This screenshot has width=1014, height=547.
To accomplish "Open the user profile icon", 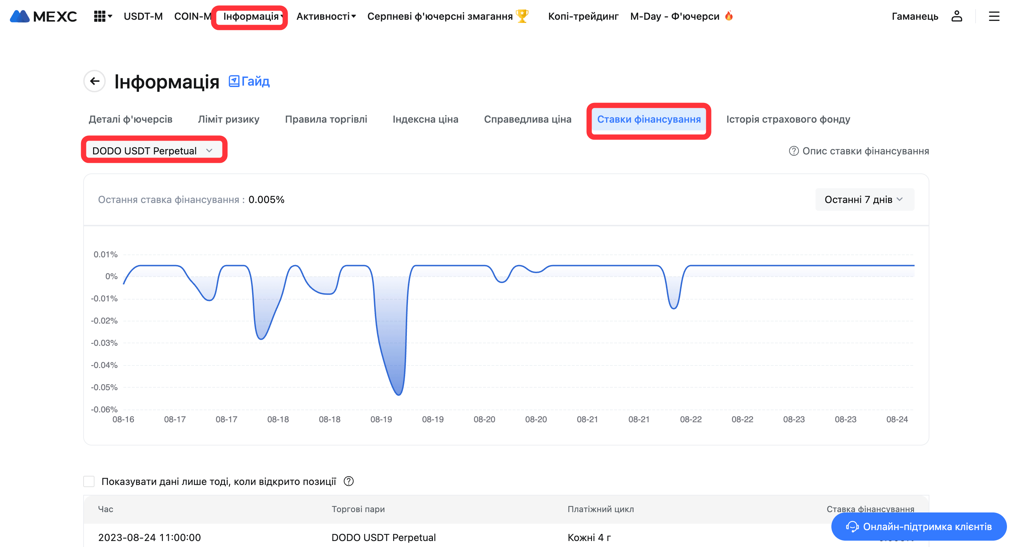I will tap(957, 16).
